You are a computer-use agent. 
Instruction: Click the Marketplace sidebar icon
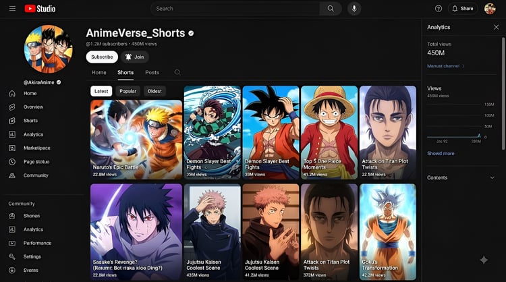click(12, 148)
